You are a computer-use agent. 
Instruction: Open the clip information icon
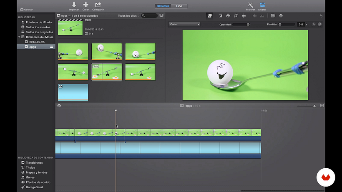pos(281,16)
